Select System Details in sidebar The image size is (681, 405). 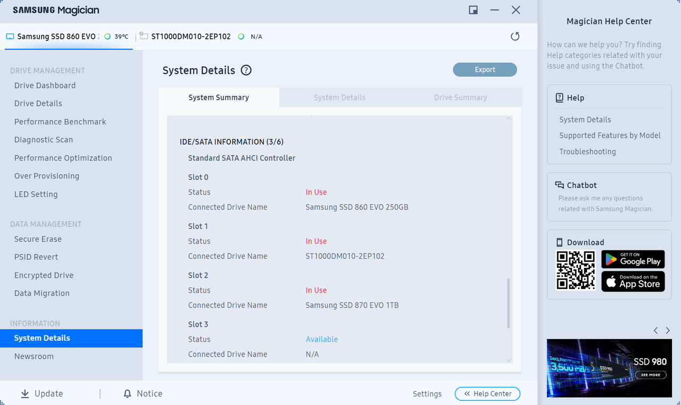coord(71,338)
